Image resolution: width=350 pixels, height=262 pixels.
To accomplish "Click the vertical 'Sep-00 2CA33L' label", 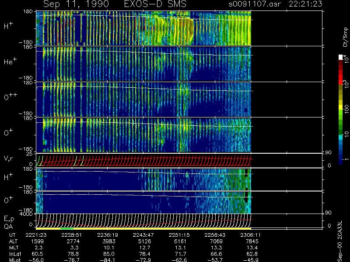I will [340, 241].
